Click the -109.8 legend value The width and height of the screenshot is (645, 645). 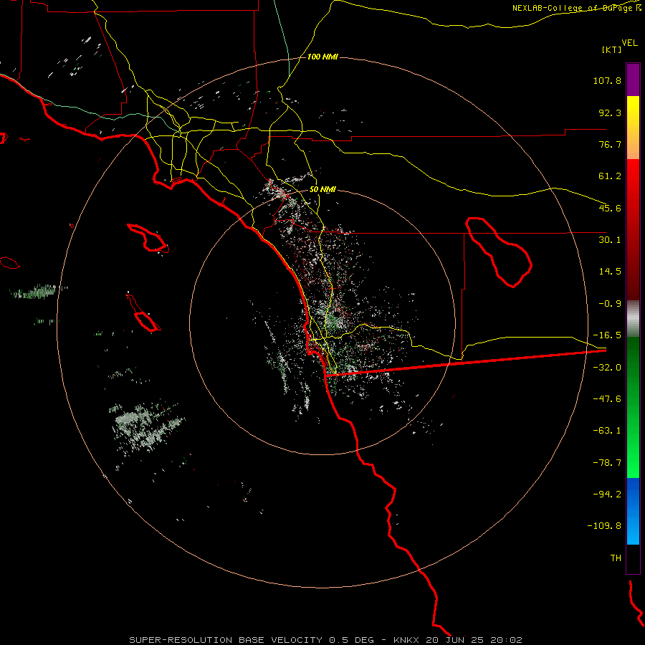click(604, 526)
